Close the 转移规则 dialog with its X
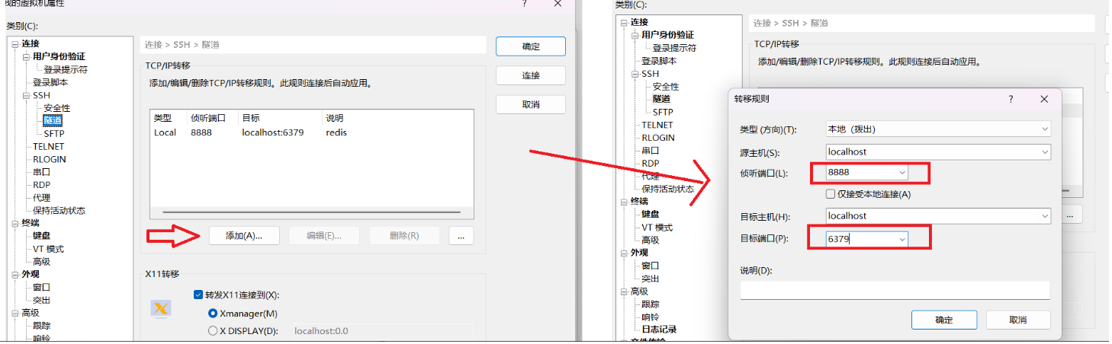 pyautogui.click(x=1044, y=100)
